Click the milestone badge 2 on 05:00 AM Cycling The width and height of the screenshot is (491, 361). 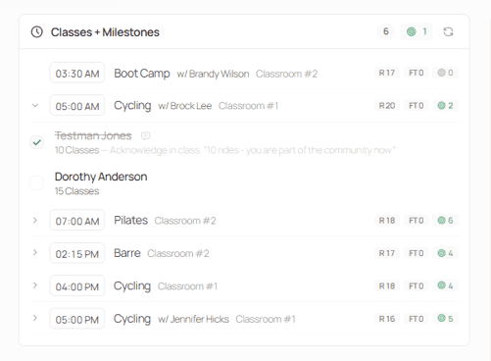[445, 106]
